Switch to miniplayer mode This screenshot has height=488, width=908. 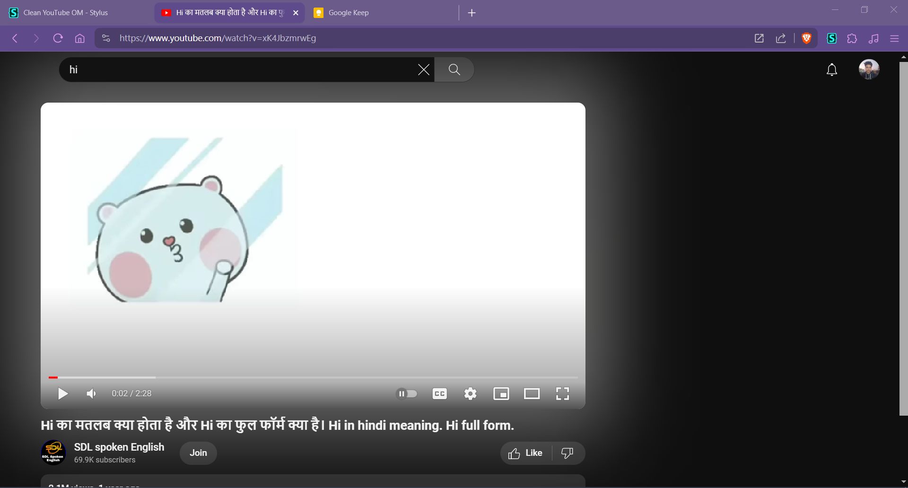coord(501,393)
